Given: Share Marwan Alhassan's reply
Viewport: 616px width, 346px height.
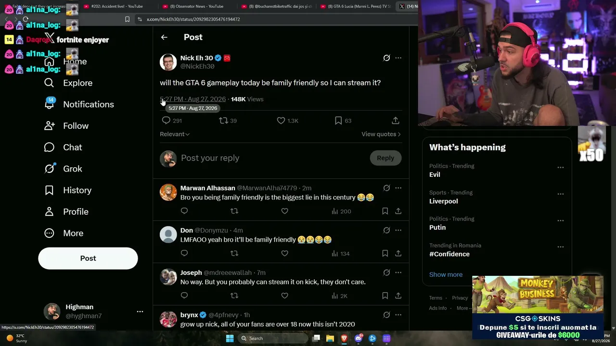Looking at the screenshot, I should [x=398, y=211].
